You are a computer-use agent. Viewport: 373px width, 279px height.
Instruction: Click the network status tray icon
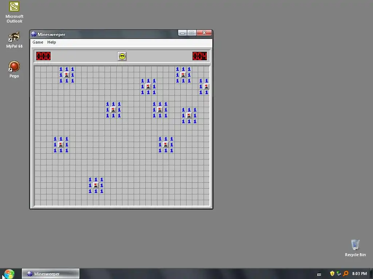point(339,274)
